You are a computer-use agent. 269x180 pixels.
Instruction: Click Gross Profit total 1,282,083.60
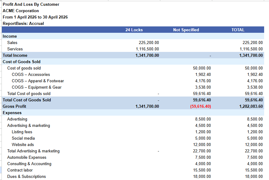tap(251, 106)
